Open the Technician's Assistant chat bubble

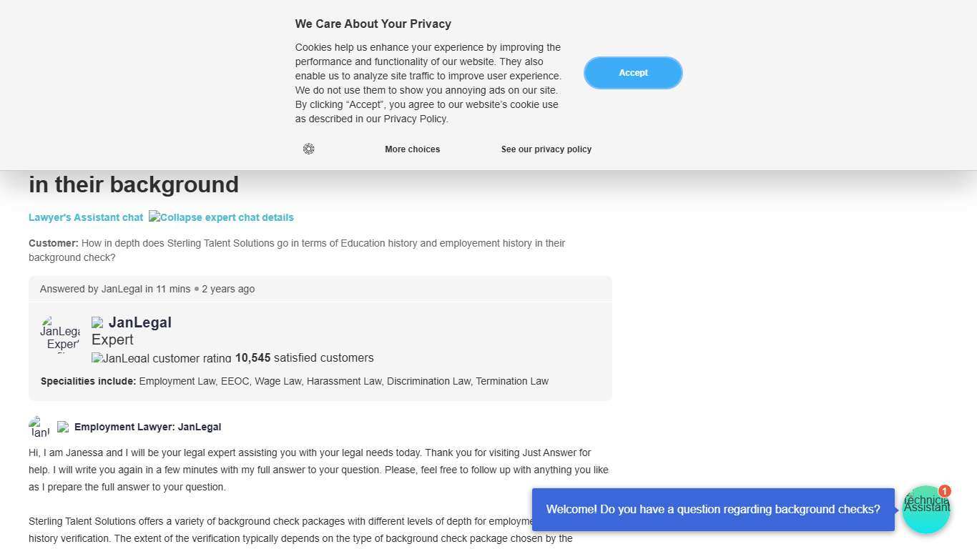[926, 510]
